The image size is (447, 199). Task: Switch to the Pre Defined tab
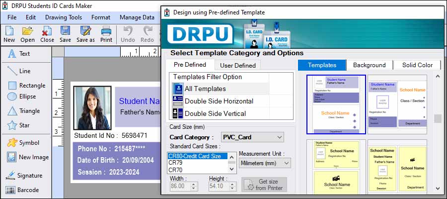click(190, 65)
